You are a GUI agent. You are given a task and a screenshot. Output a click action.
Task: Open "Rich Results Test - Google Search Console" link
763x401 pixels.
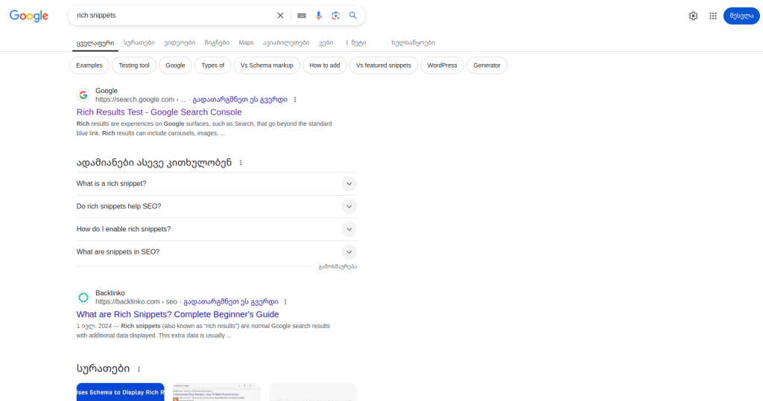click(159, 112)
